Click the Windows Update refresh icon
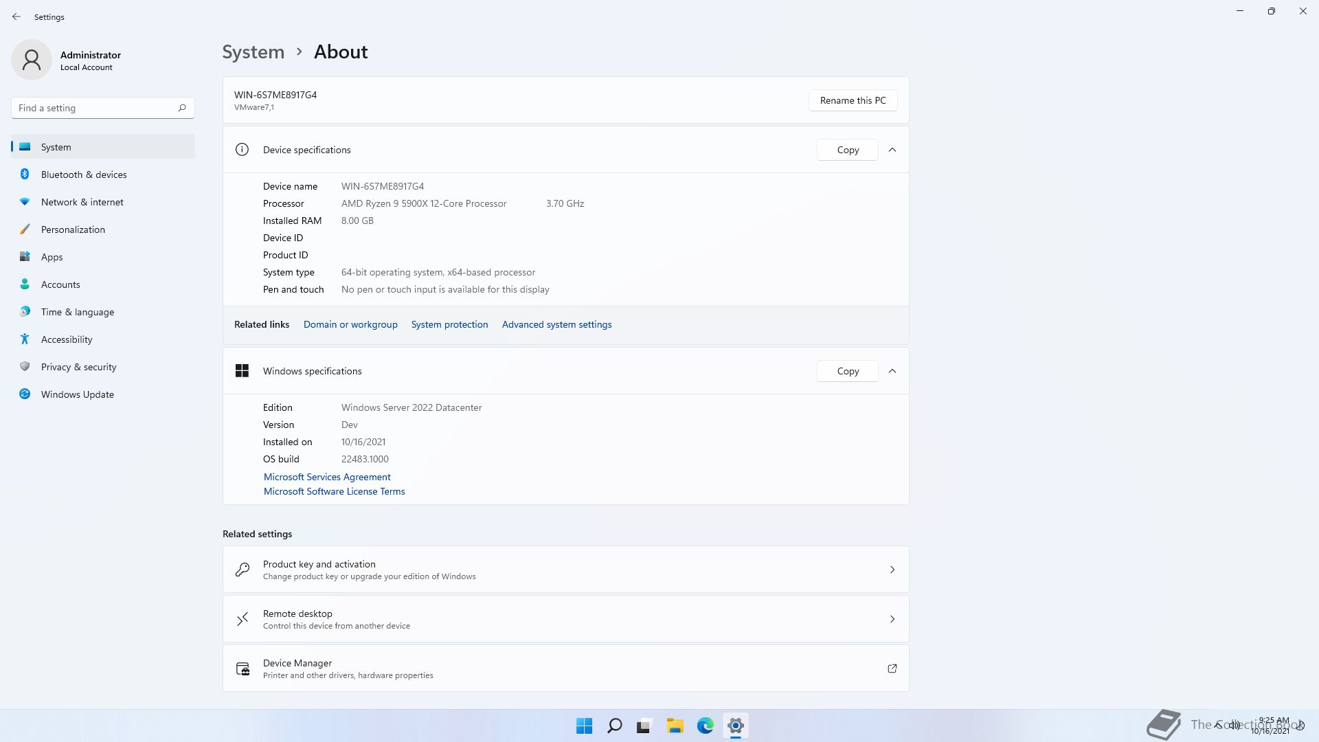The image size is (1319, 742). (x=25, y=394)
